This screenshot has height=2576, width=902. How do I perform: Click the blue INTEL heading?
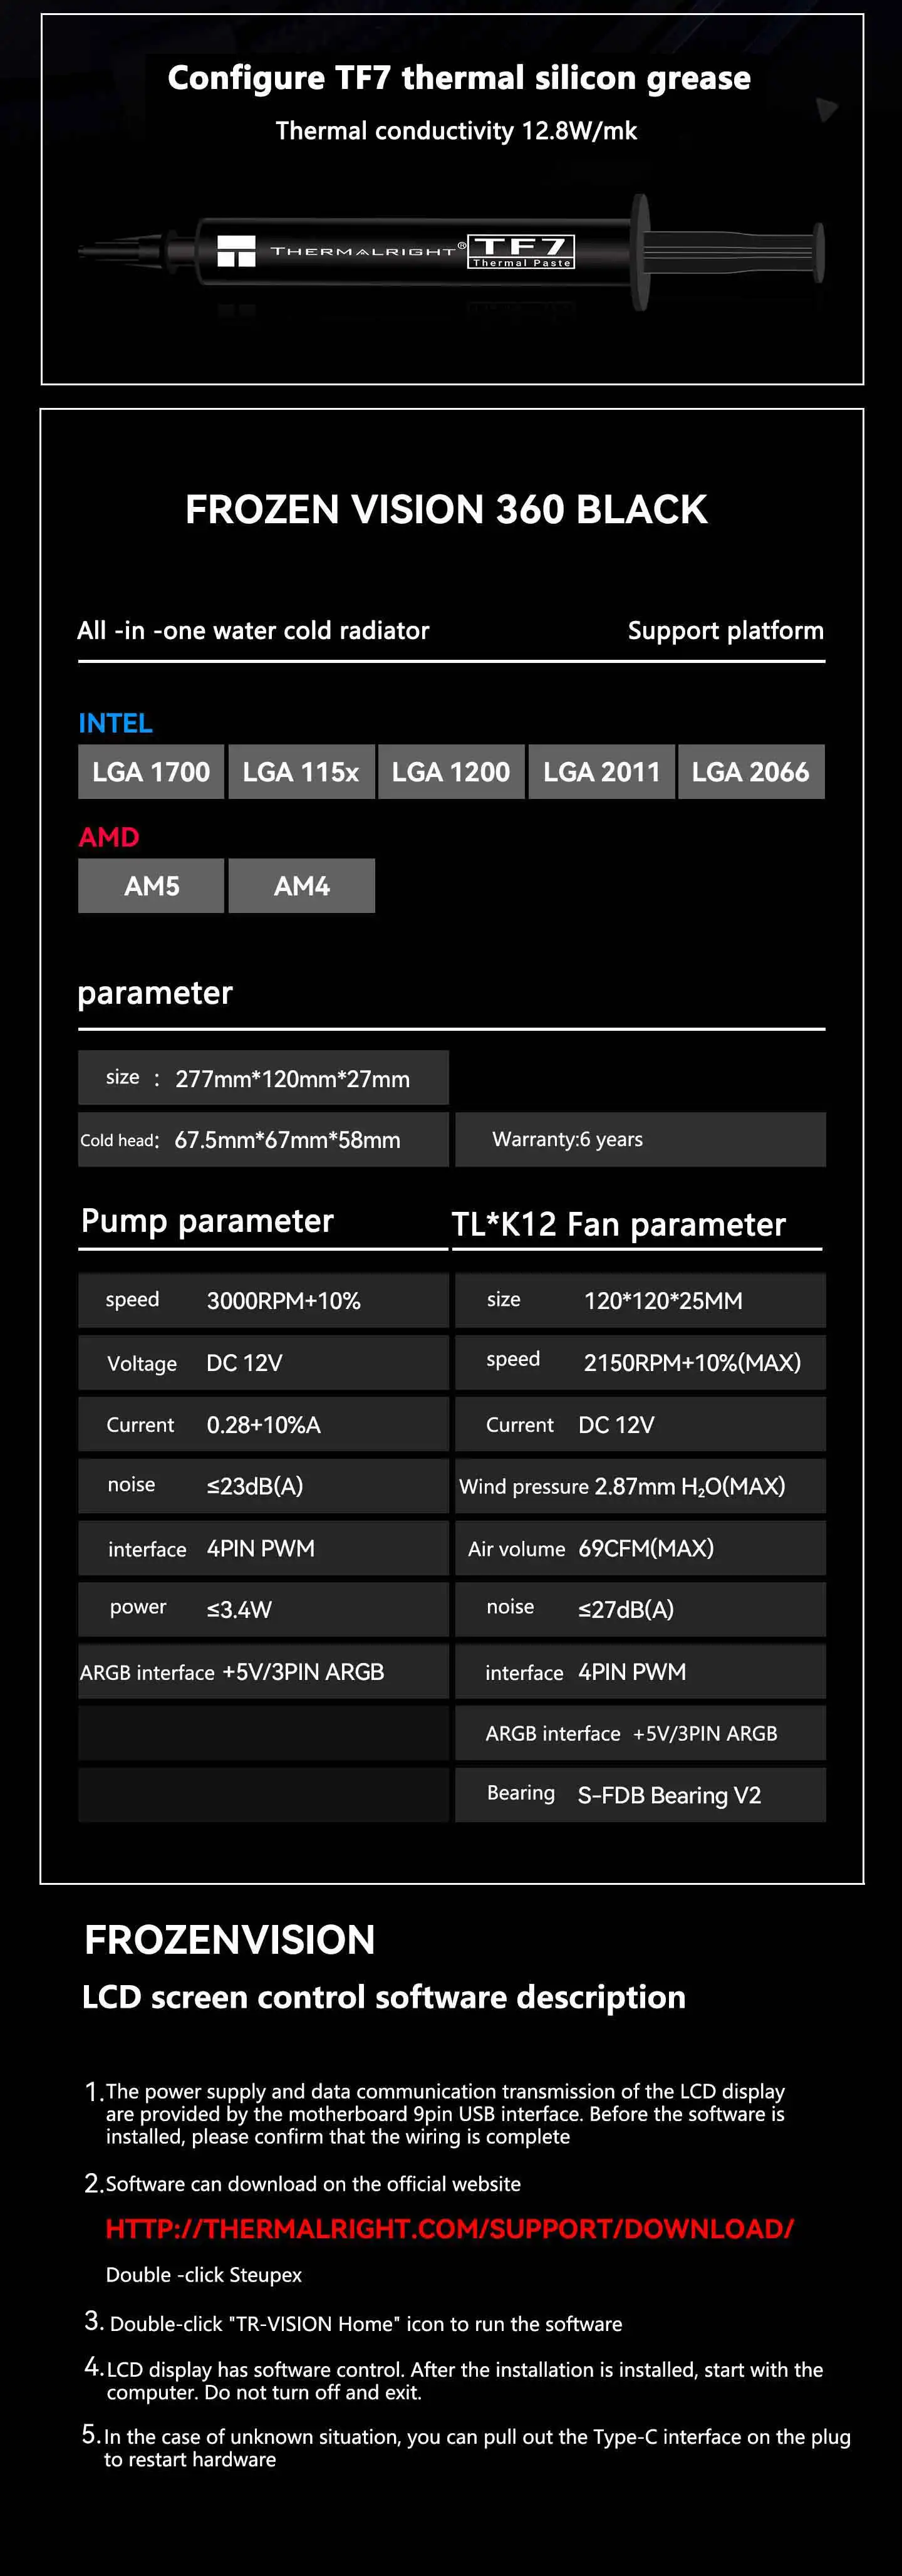(115, 723)
